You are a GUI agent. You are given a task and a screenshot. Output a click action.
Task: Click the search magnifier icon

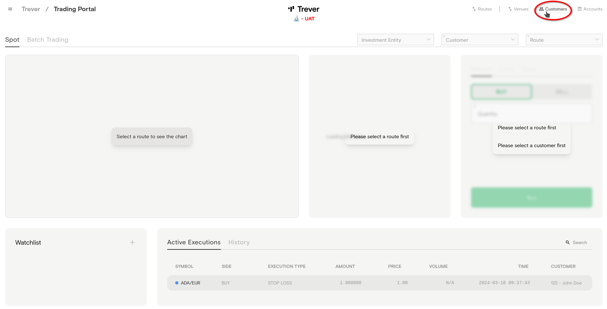(x=568, y=242)
